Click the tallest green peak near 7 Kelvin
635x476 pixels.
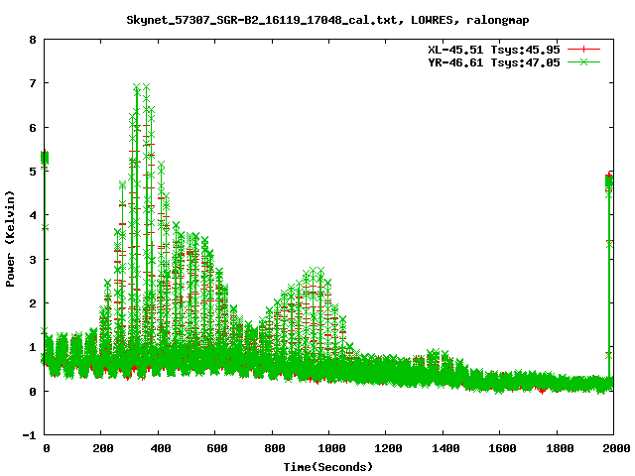pyautogui.click(x=137, y=87)
